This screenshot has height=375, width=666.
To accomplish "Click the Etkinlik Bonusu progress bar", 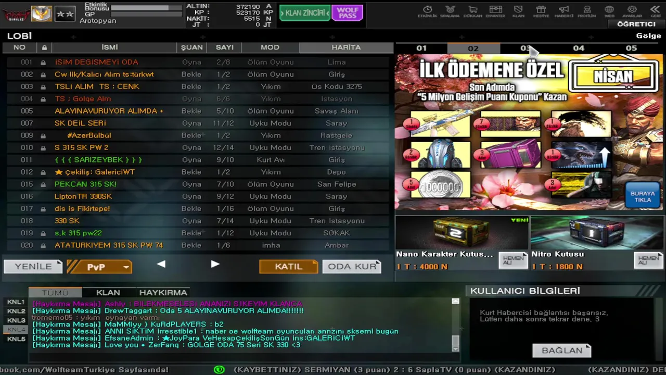I will [146, 8].
